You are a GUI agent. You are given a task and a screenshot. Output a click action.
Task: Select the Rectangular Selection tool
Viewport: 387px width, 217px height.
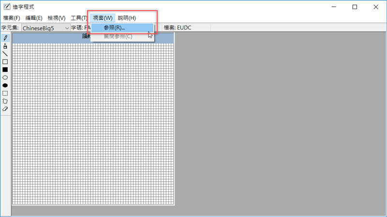click(x=5, y=93)
